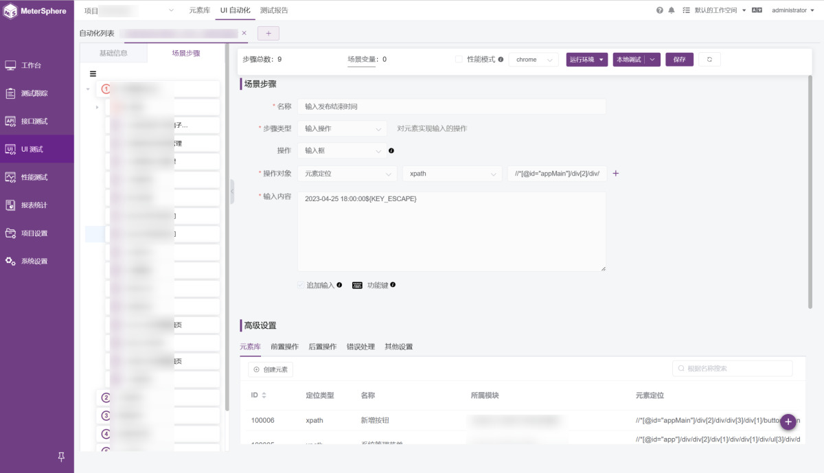Switch to the 元素库 top tab

[x=199, y=10]
